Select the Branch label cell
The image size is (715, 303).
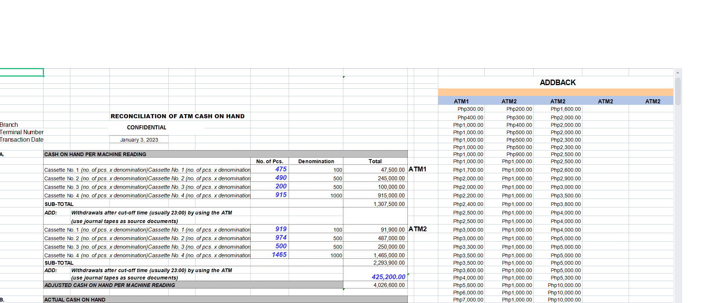click(x=9, y=125)
